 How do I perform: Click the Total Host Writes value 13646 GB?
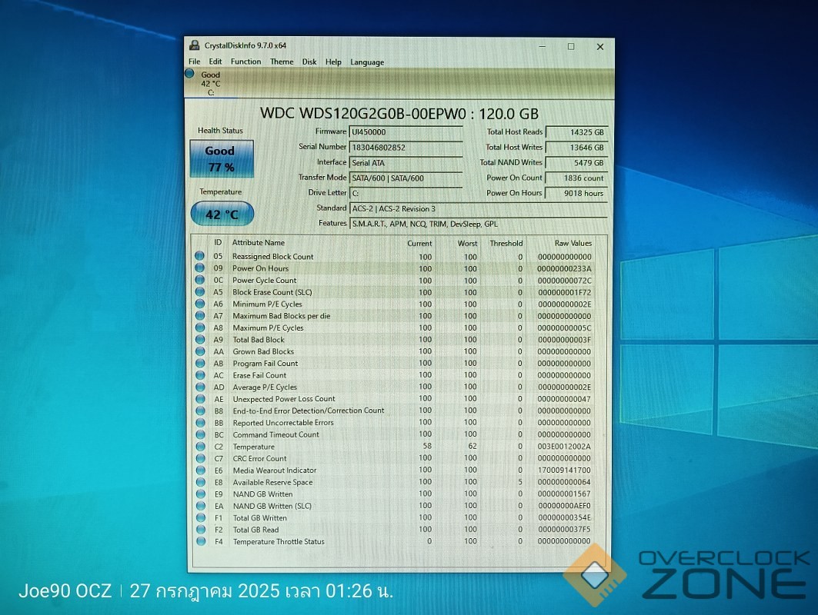point(576,148)
